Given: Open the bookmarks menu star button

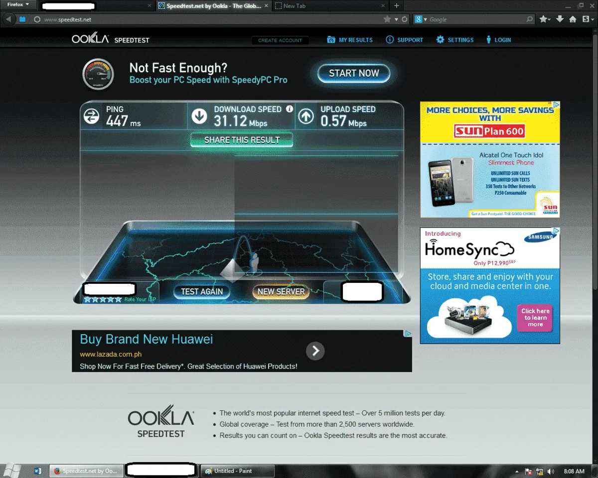Looking at the screenshot, I should [545, 19].
